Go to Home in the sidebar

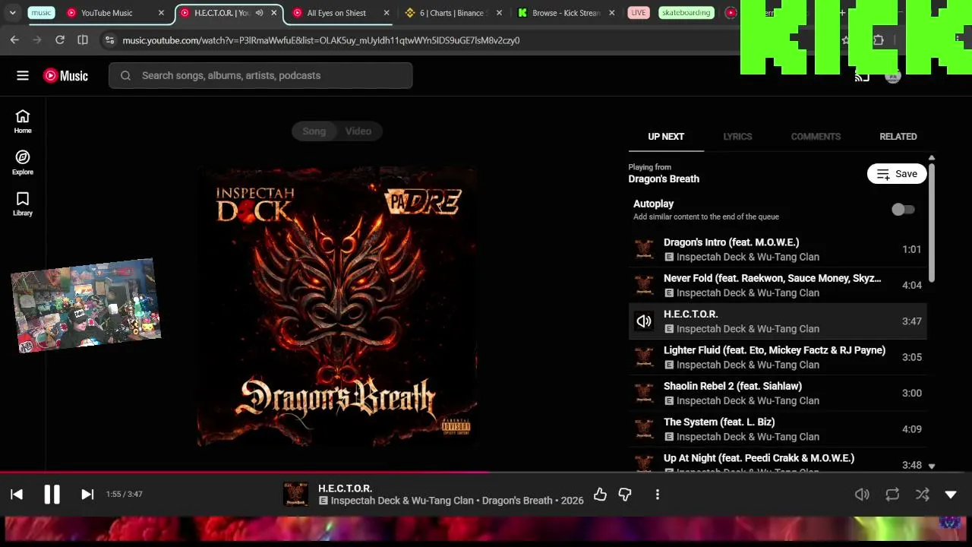23,121
